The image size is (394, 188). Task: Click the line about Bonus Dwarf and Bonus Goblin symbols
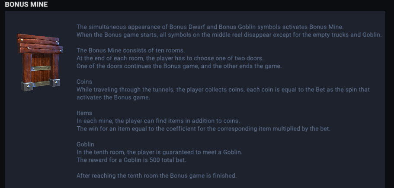coord(210,27)
